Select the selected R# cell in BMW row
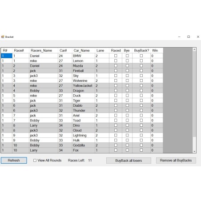This screenshot has height=201, width=201. coord(7,56)
